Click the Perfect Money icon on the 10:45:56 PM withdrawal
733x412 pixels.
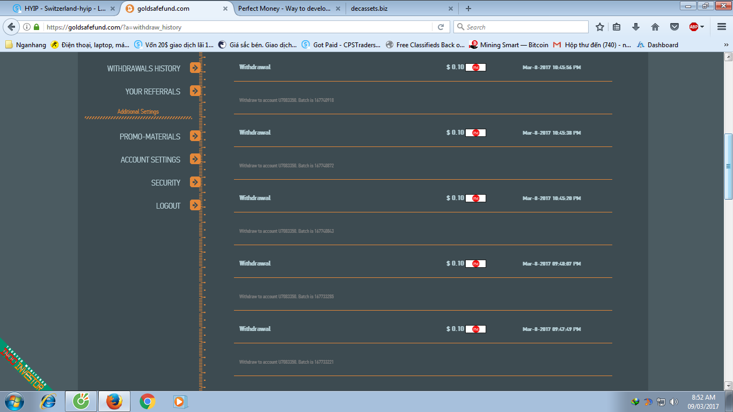pyautogui.click(x=475, y=68)
